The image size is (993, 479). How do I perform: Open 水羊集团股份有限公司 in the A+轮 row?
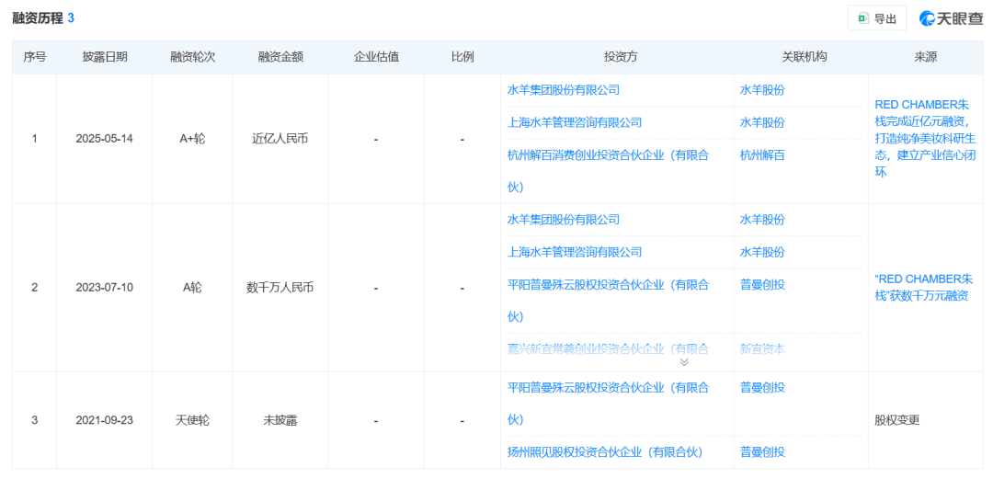click(x=563, y=90)
